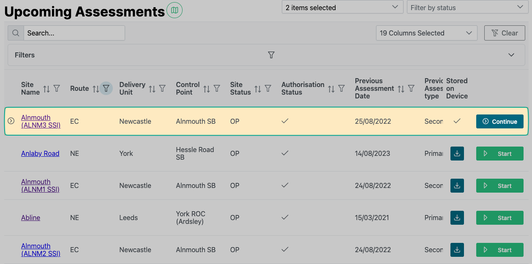532x264 pixels.
Task: Start the Anlaby Road assessment
Action: (499, 154)
